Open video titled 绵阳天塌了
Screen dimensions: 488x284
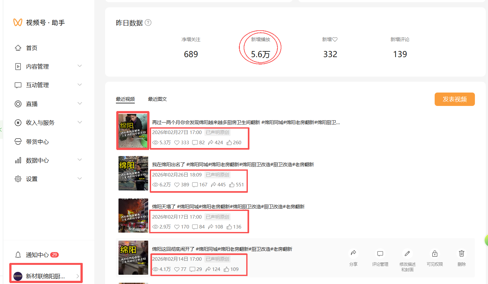pos(228,207)
